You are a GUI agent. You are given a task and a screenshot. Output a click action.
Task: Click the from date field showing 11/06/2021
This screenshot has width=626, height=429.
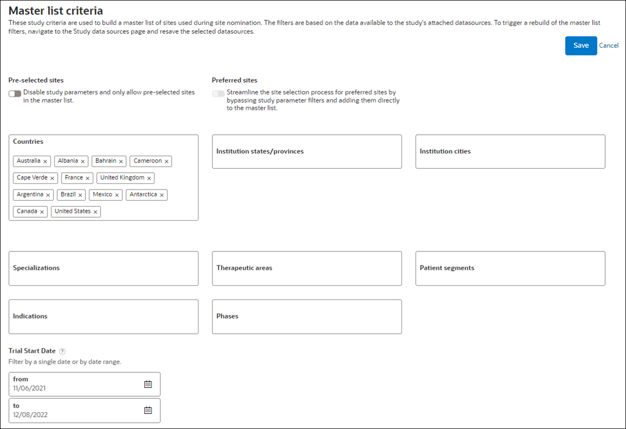84,384
